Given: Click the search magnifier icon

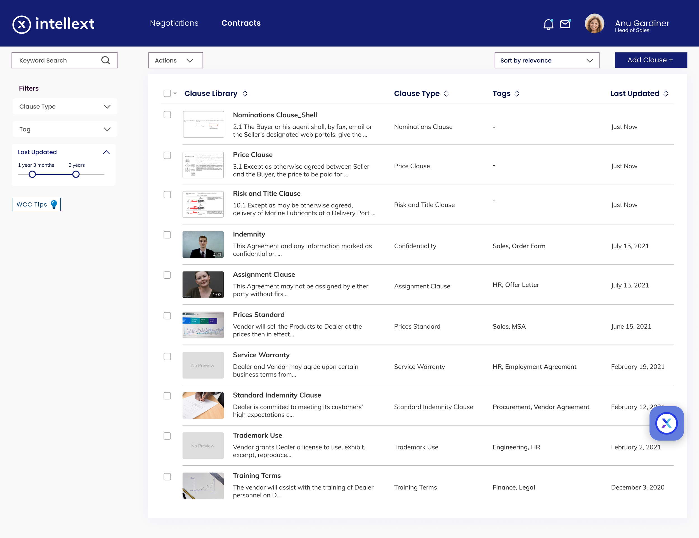Looking at the screenshot, I should pos(106,60).
